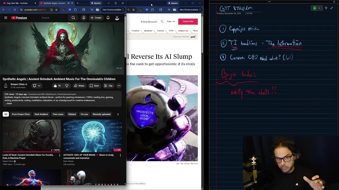Screen dimensions: 339x190
Task: Open three-dot menu for ACTIVATE 100% video
Action: click(x=120, y=155)
